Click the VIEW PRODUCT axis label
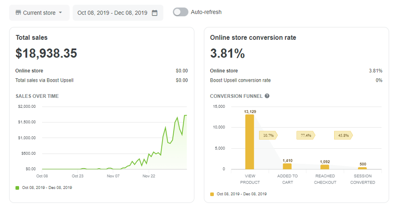 [x=250, y=179]
